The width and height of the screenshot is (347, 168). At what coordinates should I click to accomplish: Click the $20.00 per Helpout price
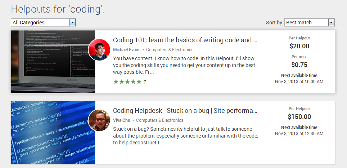pyautogui.click(x=299, y=46)
